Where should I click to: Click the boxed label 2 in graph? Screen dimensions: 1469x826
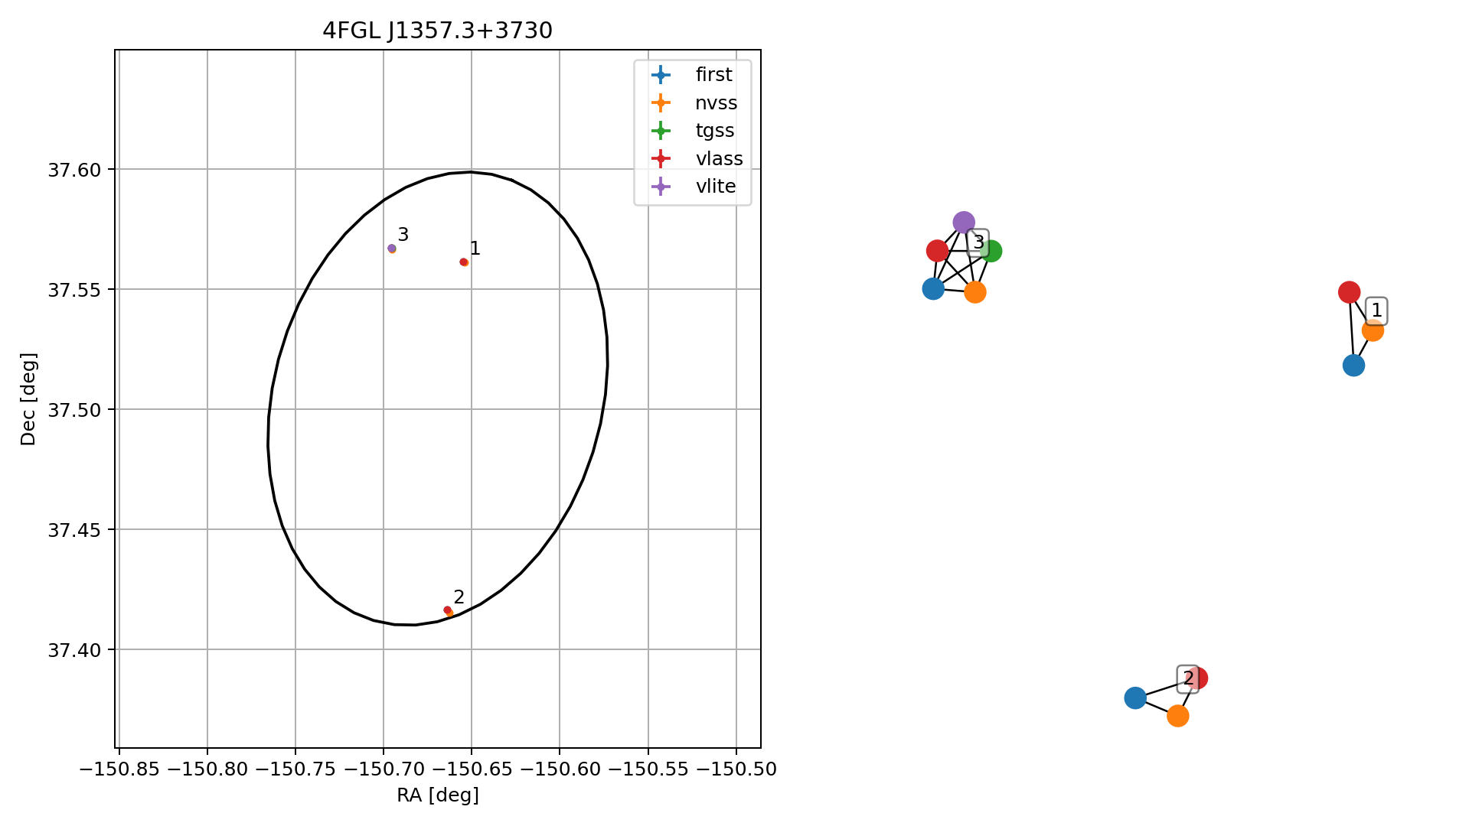[x=1188, y=678]
